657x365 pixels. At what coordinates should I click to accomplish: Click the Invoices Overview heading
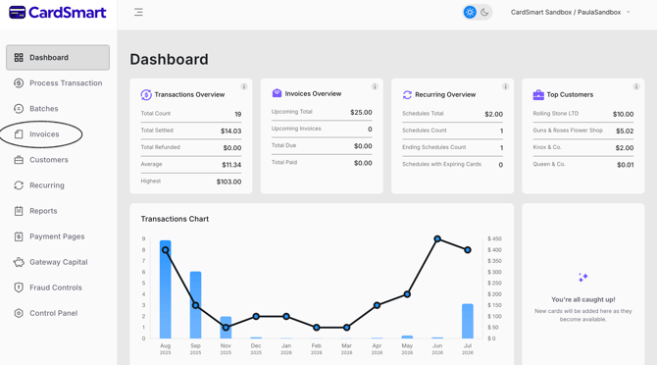[x=313, y=94]
